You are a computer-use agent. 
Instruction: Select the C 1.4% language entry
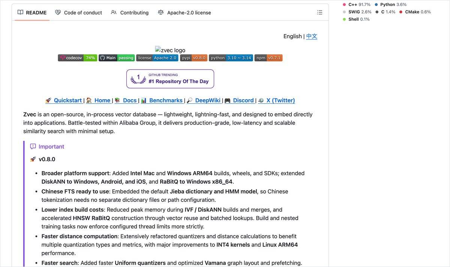(x=385, y=12)
